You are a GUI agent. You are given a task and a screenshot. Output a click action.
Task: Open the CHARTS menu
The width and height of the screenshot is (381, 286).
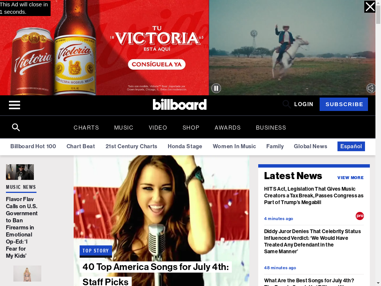click(86, 128)
